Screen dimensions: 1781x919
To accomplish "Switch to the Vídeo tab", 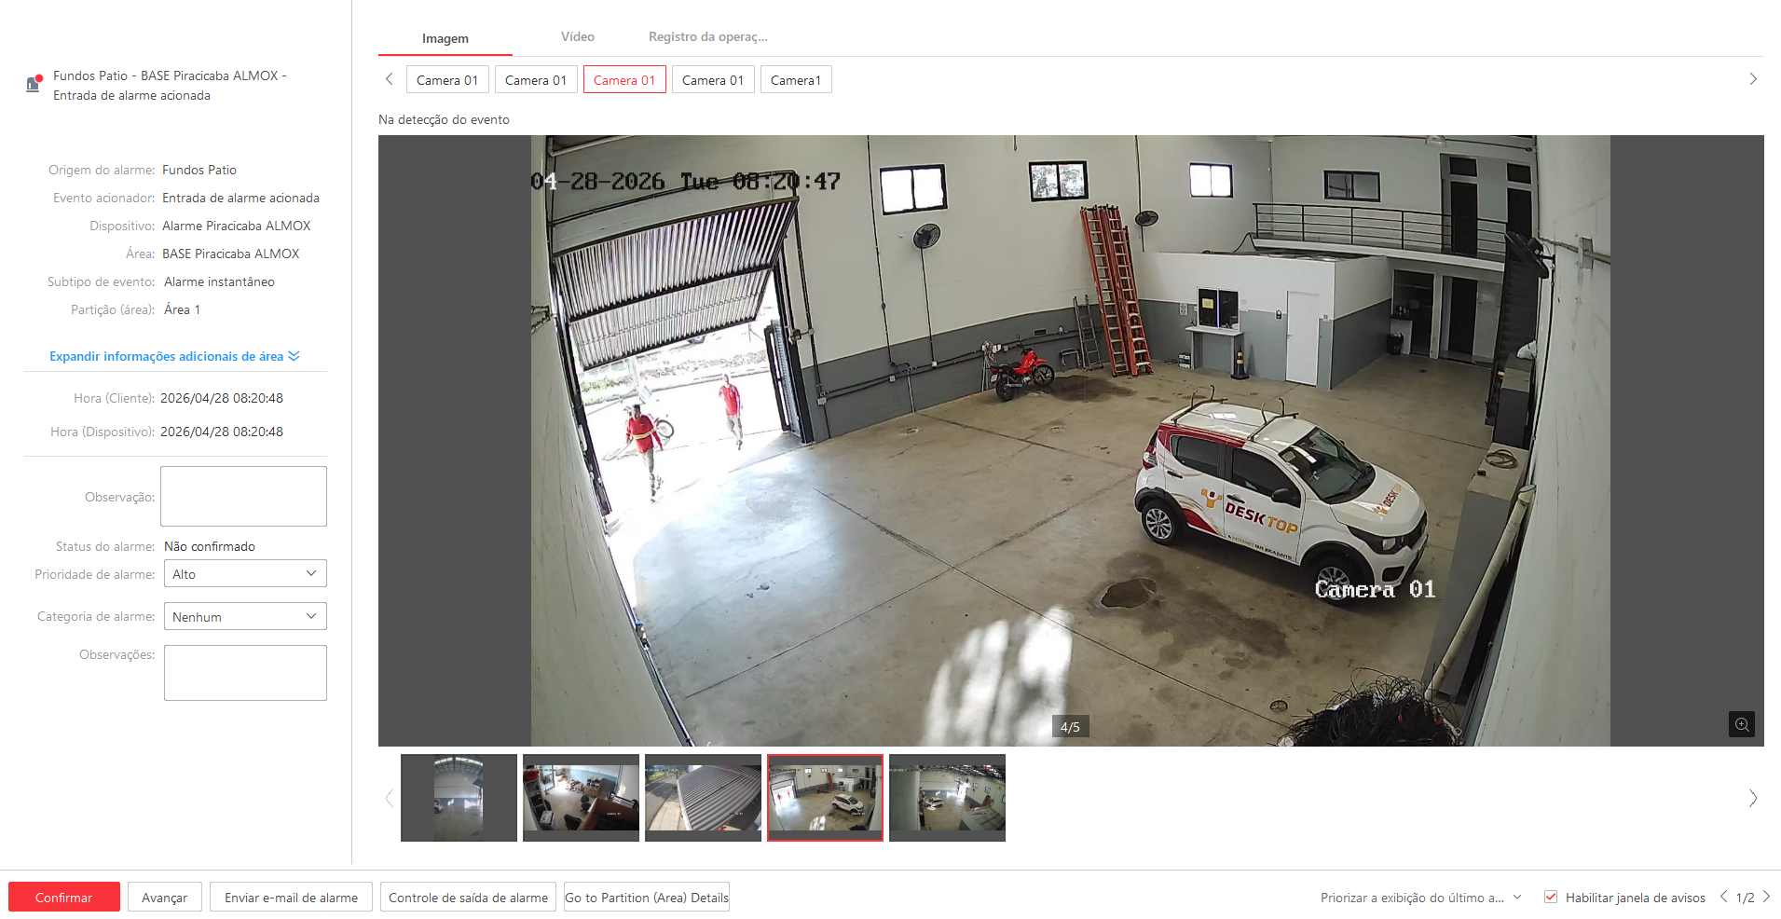I will (577, 37).
